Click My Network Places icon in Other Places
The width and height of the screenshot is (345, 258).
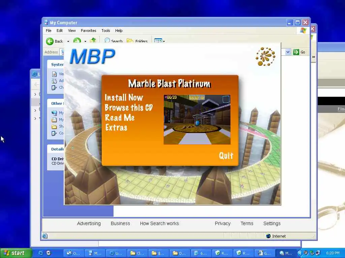[54, 113]
